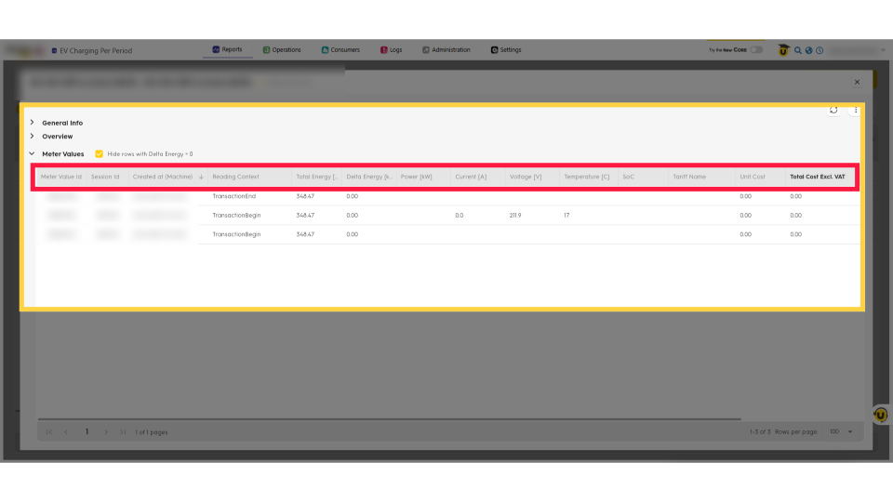Open the three-dot options menu
The height and width of the screenshot is (502, 893).
point(856,110)
